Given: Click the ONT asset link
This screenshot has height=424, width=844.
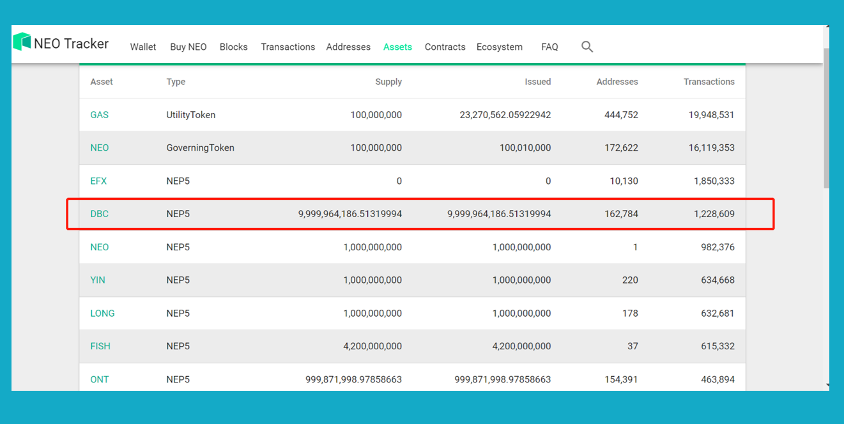Looking at the screenshot, I should tap(99, 379).
